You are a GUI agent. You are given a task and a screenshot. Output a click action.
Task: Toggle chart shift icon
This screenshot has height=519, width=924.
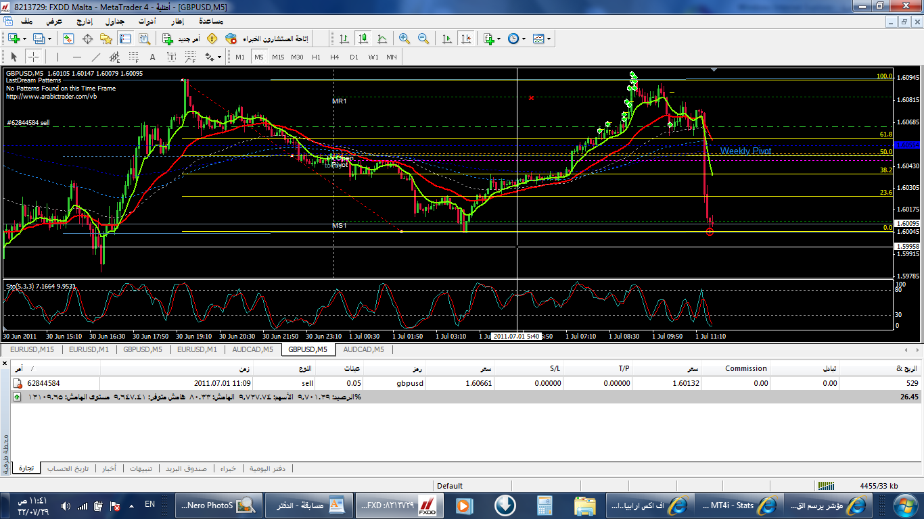click(465, 39)
